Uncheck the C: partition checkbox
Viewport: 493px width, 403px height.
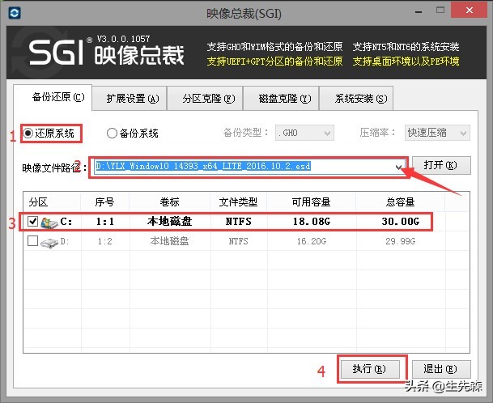tap(32, 221)
